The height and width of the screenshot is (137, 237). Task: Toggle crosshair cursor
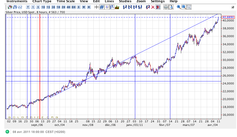coord(96,7)
